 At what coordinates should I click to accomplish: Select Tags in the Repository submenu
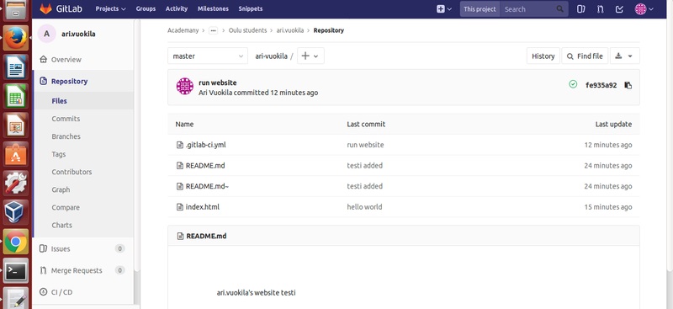click(58, 154)
